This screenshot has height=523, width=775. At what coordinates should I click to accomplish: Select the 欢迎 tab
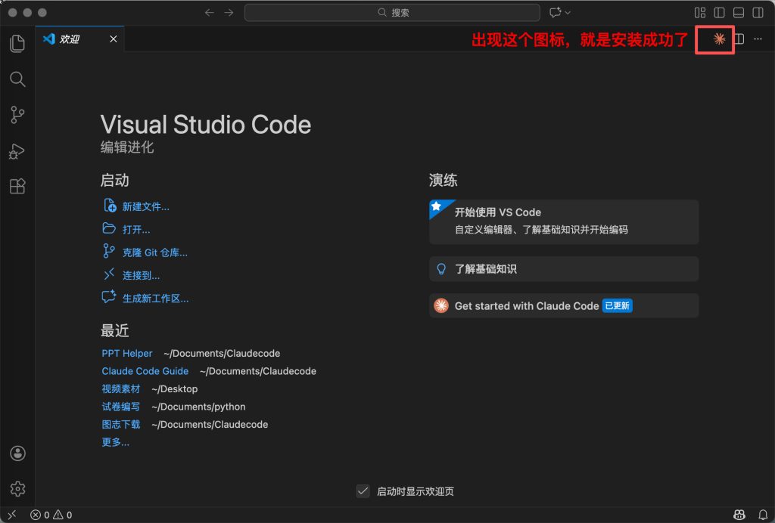click(x=70, y=39)
